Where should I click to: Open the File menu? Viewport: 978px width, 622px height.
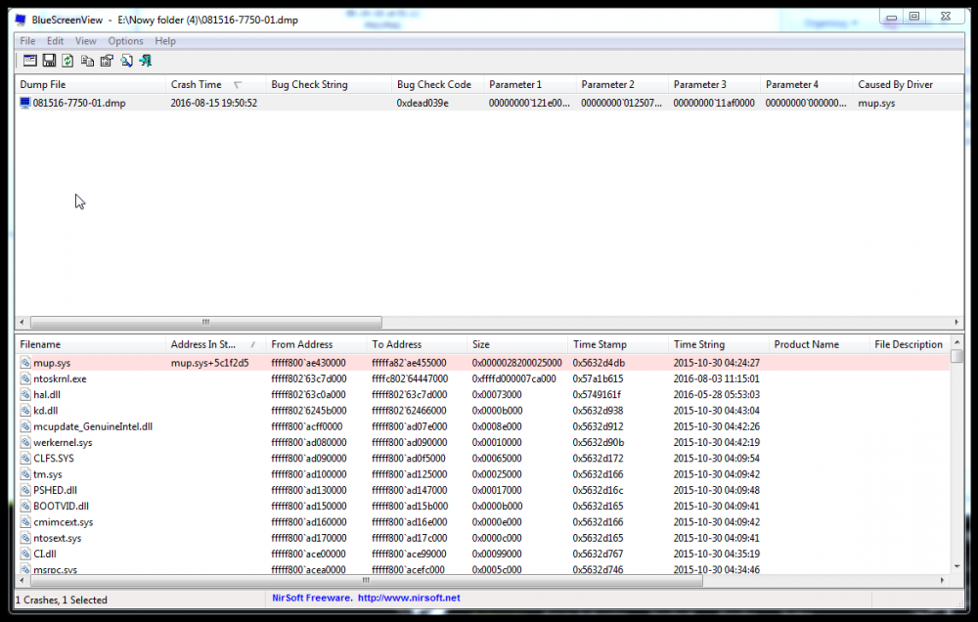click(x=27, y=41)
